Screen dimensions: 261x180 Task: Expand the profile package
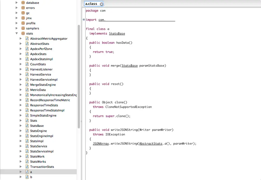pyautogui.click(x=17, y=23)
